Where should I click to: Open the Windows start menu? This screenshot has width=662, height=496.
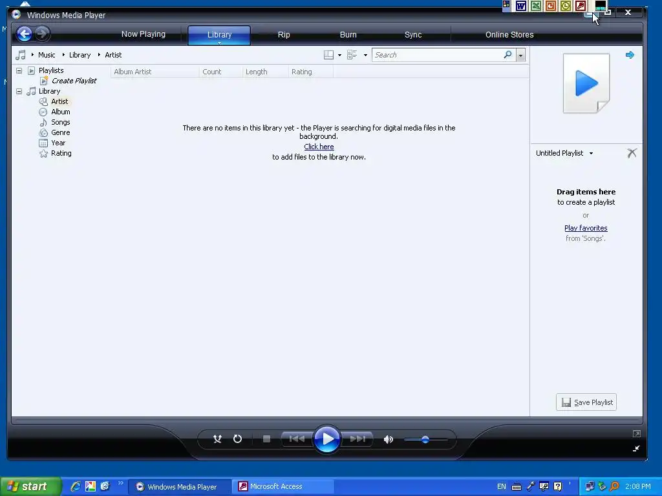tap(30, 487)
